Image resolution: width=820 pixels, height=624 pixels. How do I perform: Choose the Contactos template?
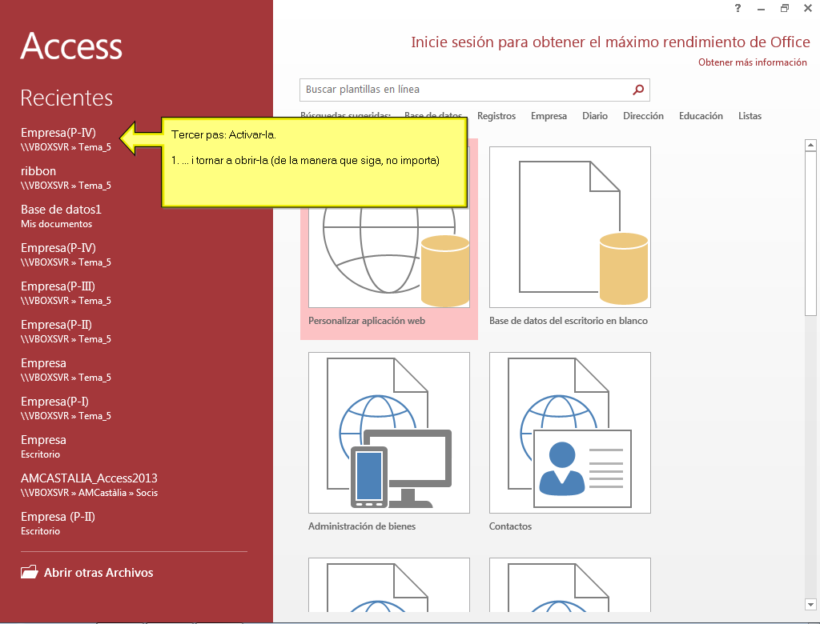[570, 442]
